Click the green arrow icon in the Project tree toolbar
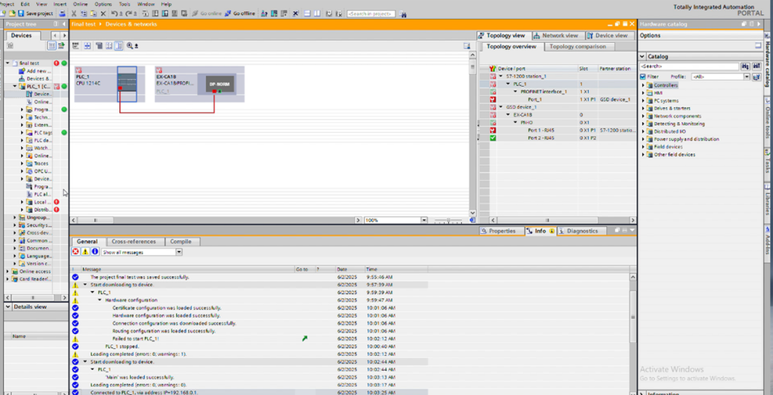This screenshot has height=395, width=773. tap(62, 45)
